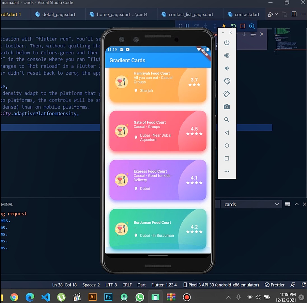Viewport: 307px width, 303px height.
Task: Click the Pixel 3 API 30 device selector
Action: point(221,285)
